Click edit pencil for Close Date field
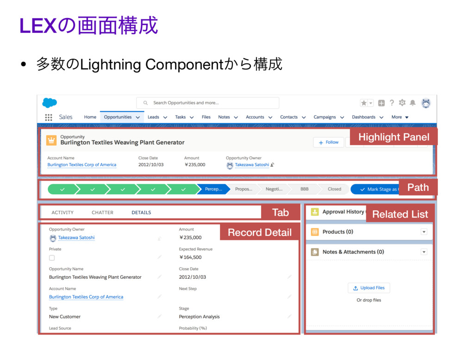 tap(289, 277)
